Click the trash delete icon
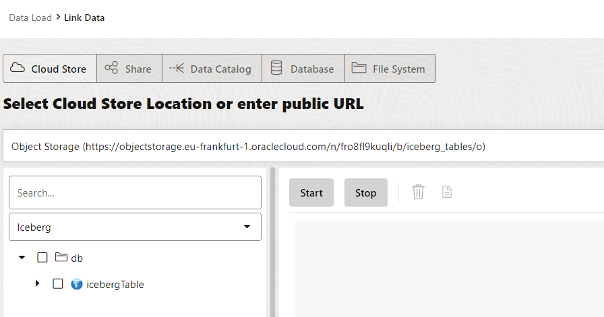Image resolution: width=604 pixels, height=317 pixels. 419,192
